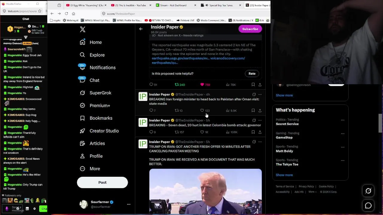Click Rate on the proposed note
Image resolution: width=383 pixels, height=215 pixels.
[252, 73]
